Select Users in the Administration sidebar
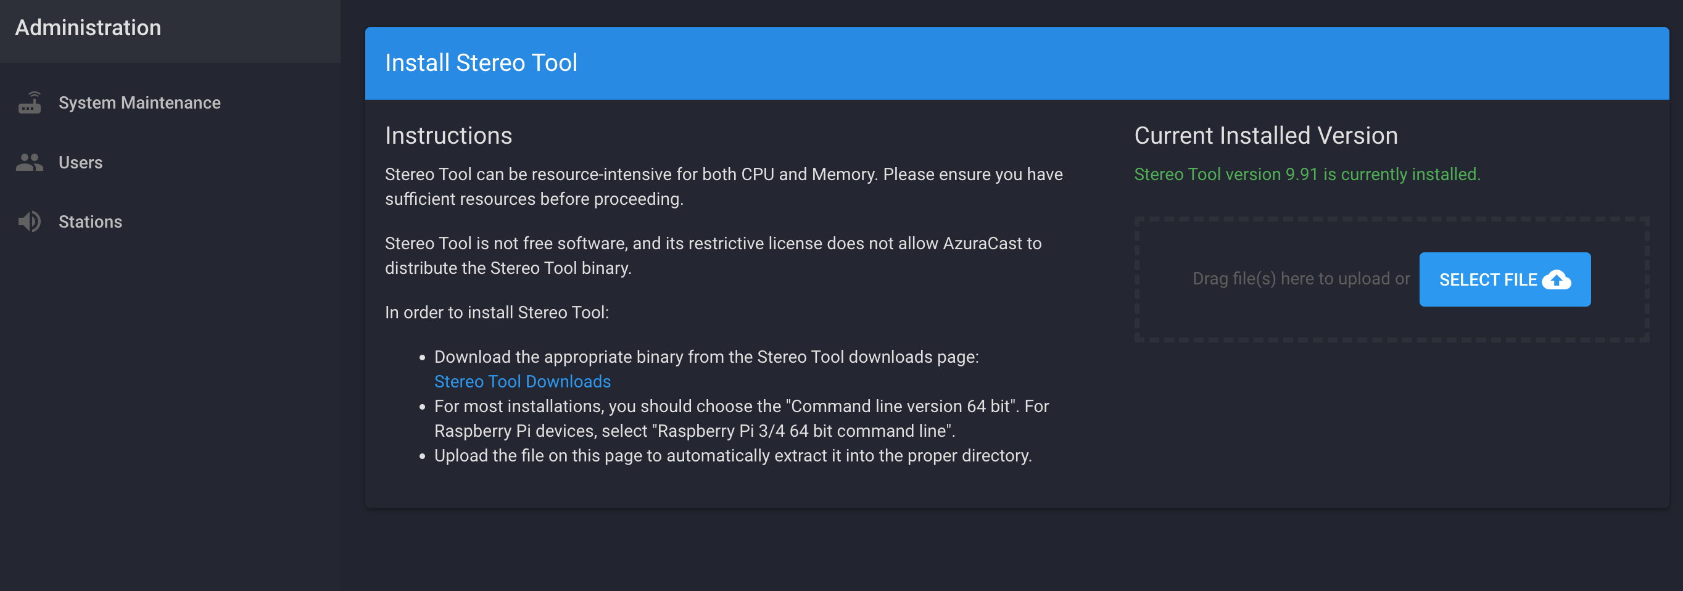 coord(80,162)
